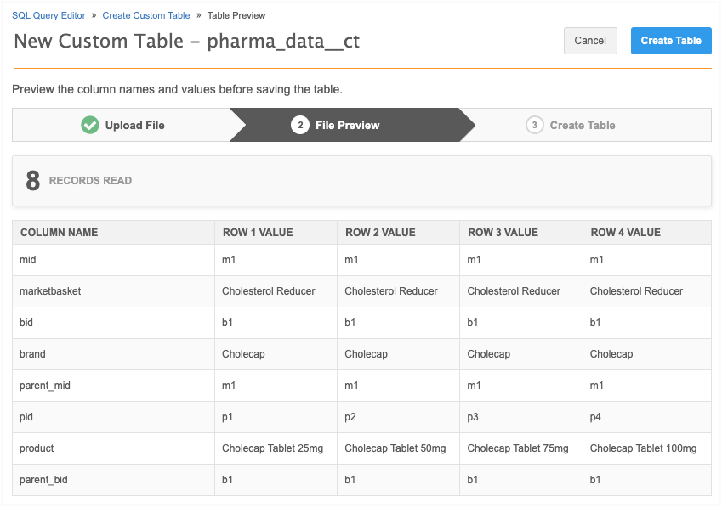Go to Create Custom Table breadcrumb
722x507 pixels.
tap(145, 15)
